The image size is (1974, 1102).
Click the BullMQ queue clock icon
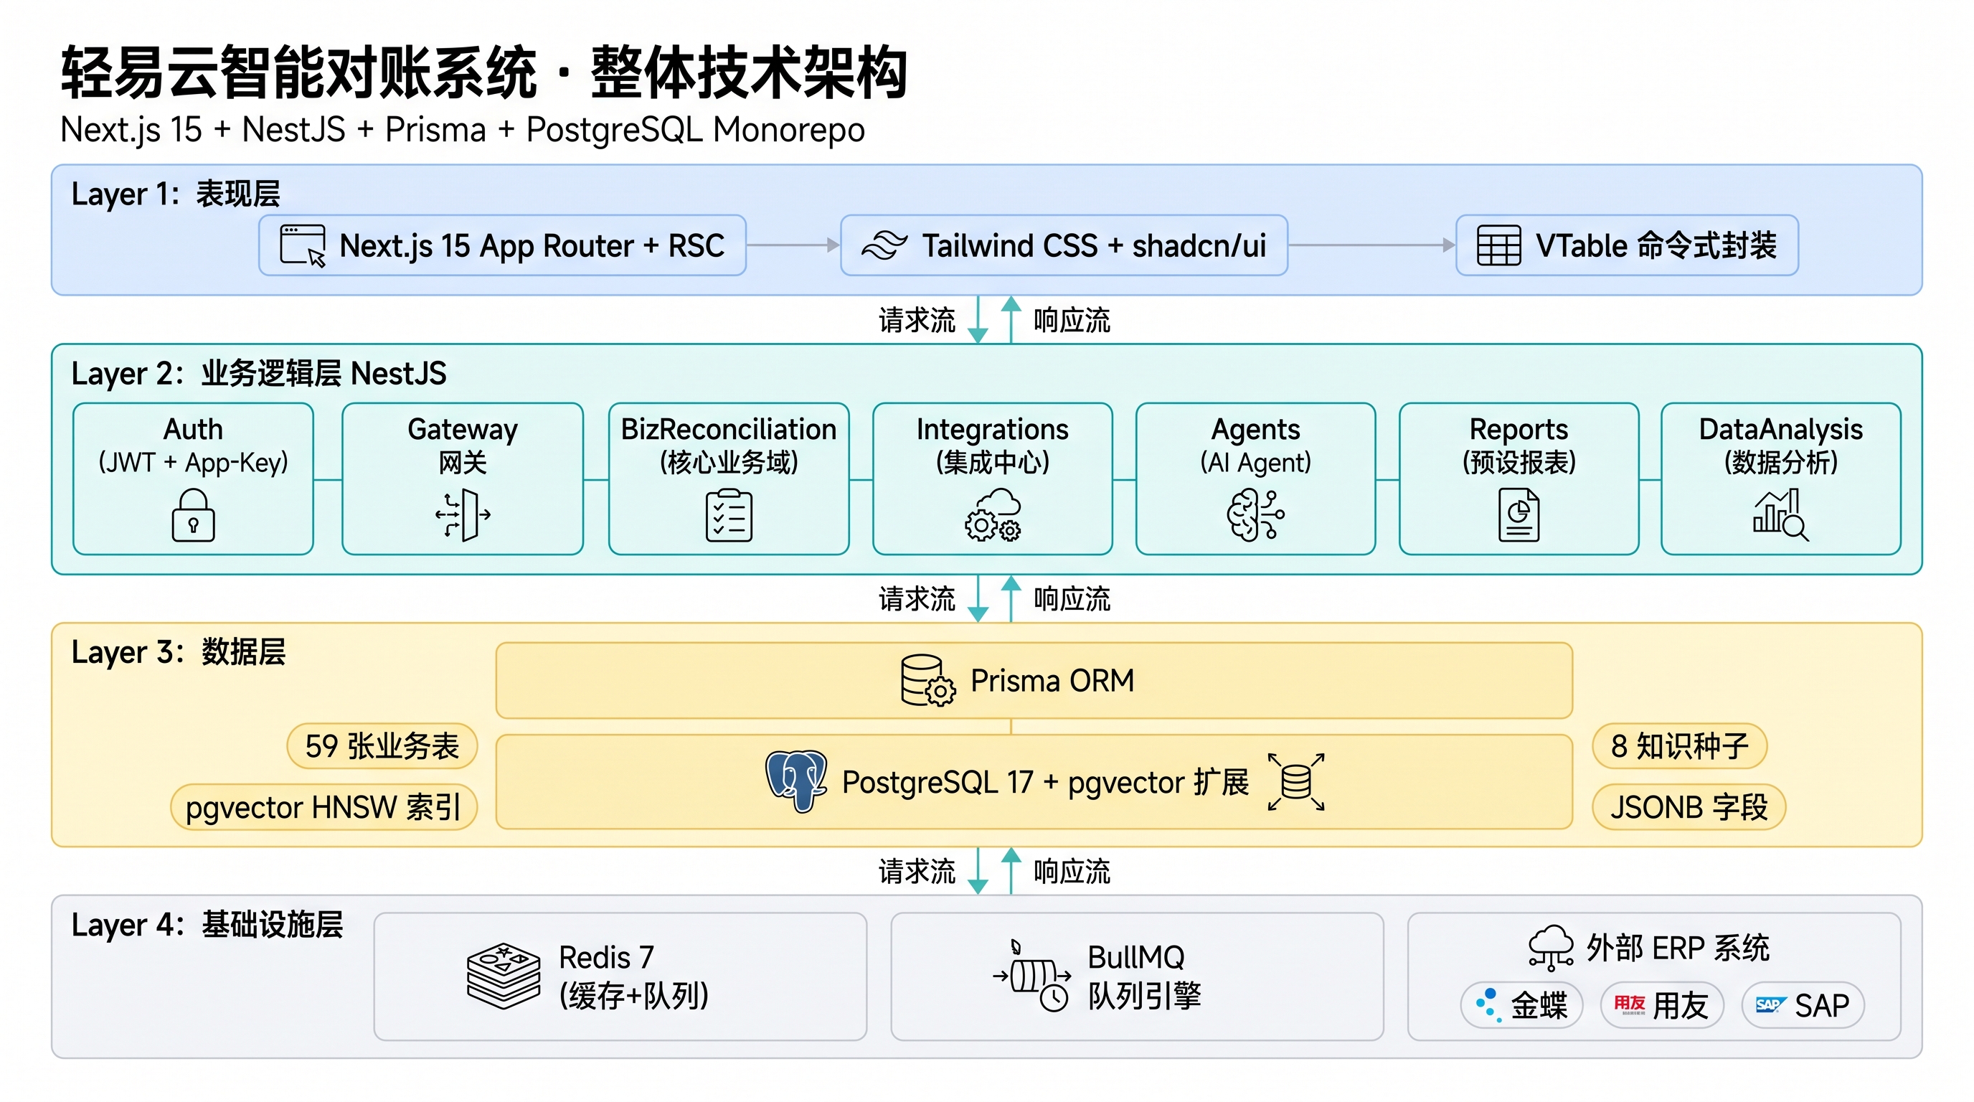click(1031, 976)
